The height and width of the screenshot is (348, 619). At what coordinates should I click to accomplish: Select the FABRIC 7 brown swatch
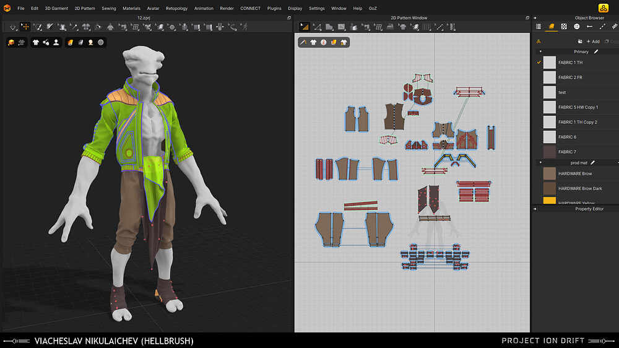click(x=549, y=152)
